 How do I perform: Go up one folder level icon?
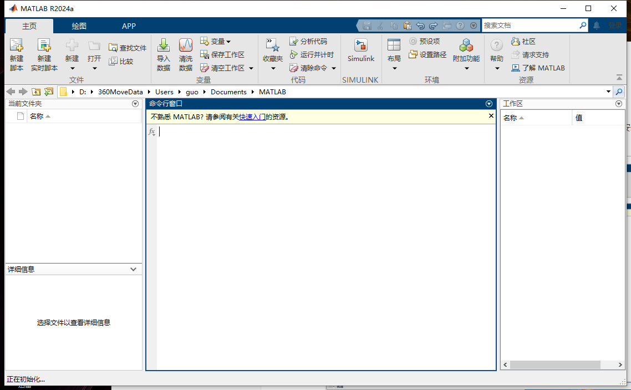36,92
